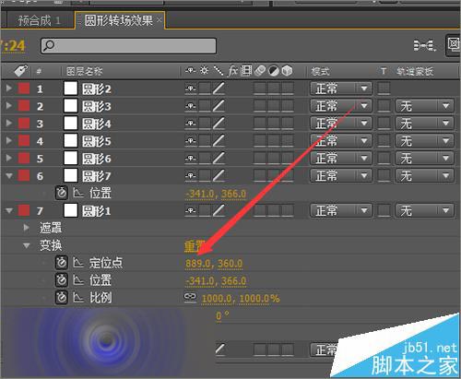Click the 圆形7 位置 value -341.0, 366.0
This screenshot has width=461, height=379.
216,194
